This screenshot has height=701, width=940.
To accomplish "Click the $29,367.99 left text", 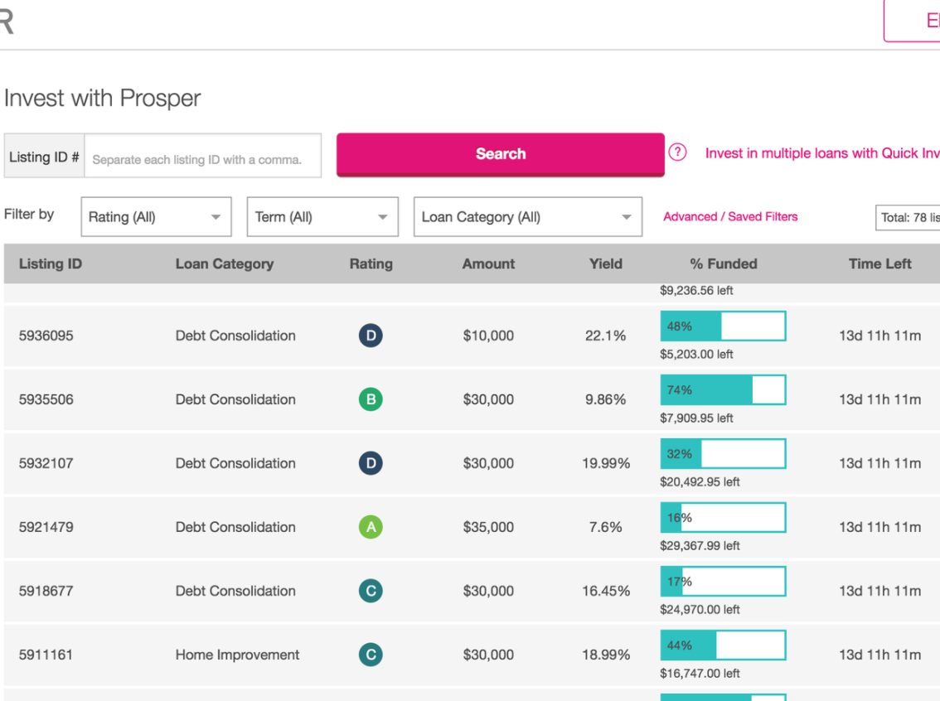I will coord(700,546).
